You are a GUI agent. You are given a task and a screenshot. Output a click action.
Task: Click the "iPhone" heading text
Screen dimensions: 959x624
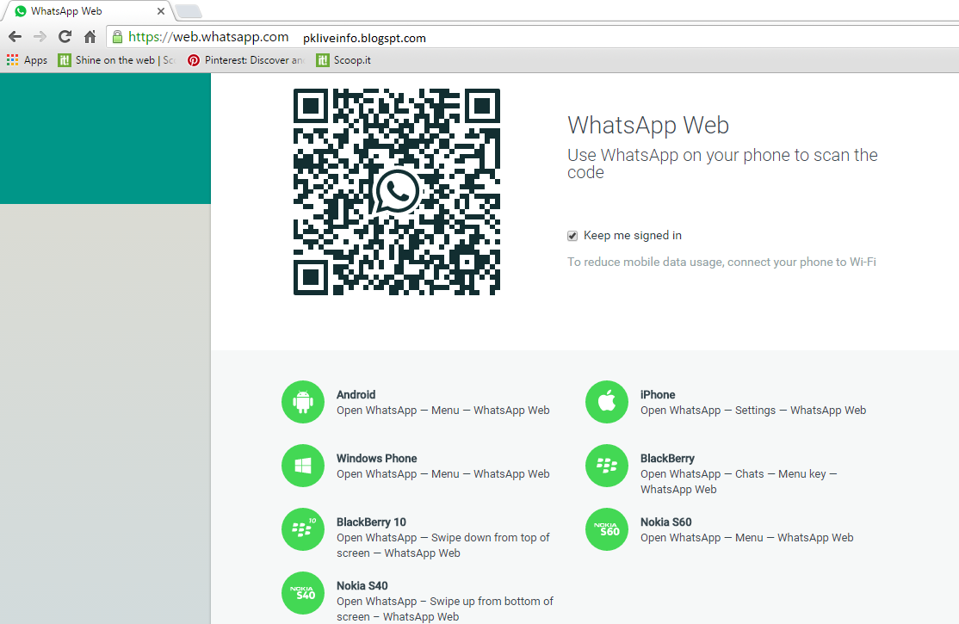pos(658,394)
